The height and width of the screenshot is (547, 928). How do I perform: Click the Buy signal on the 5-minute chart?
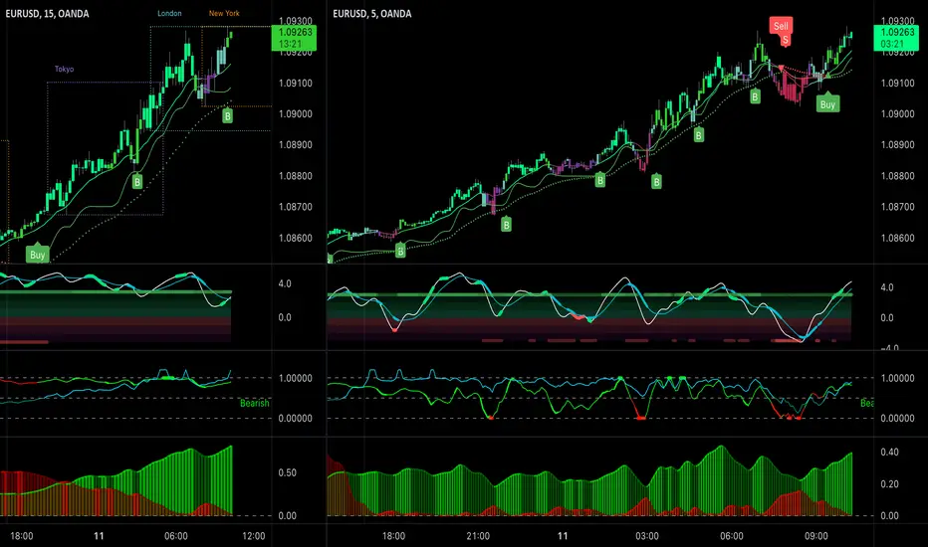(827, 102)
